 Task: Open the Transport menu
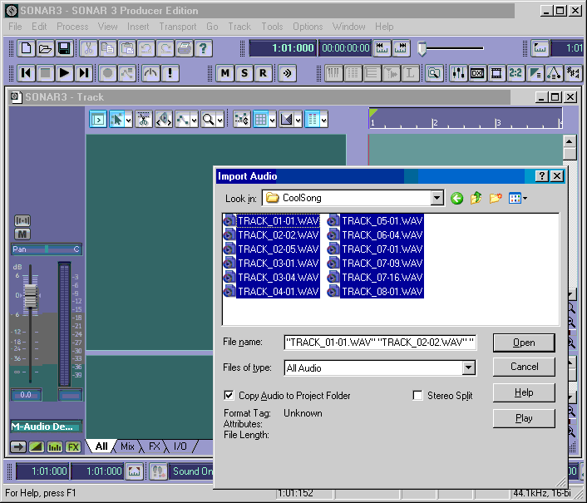(x=177, y=27)
